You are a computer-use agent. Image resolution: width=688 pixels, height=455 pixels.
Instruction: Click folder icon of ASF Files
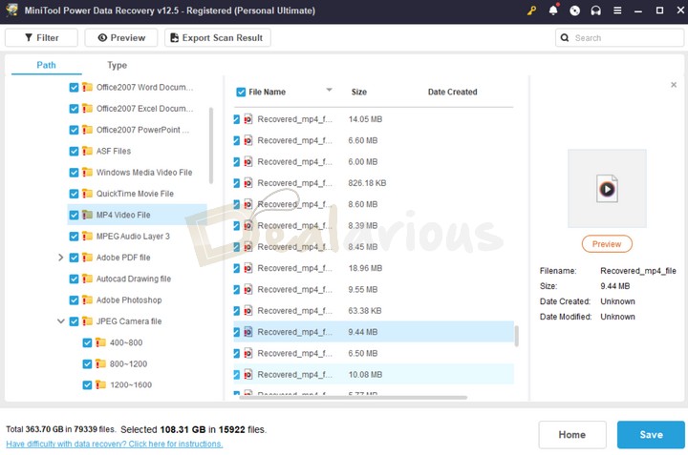pyautogui.click(x=87, y=151)
